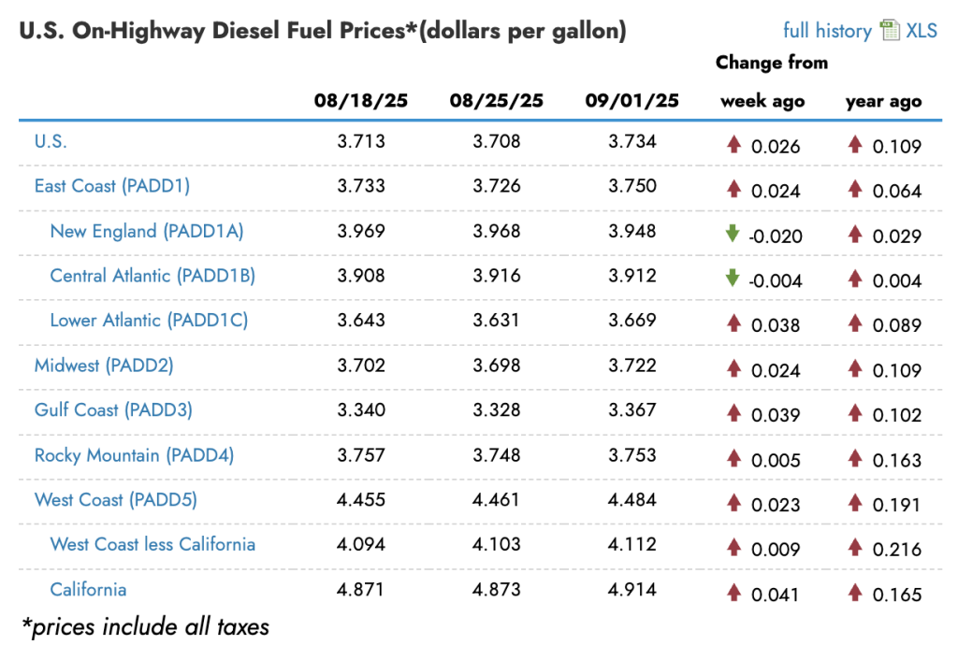Screen dimensions: 958x645
Task: Click Central Atlantic (PADD1B) link
Action: pos(152,276)
